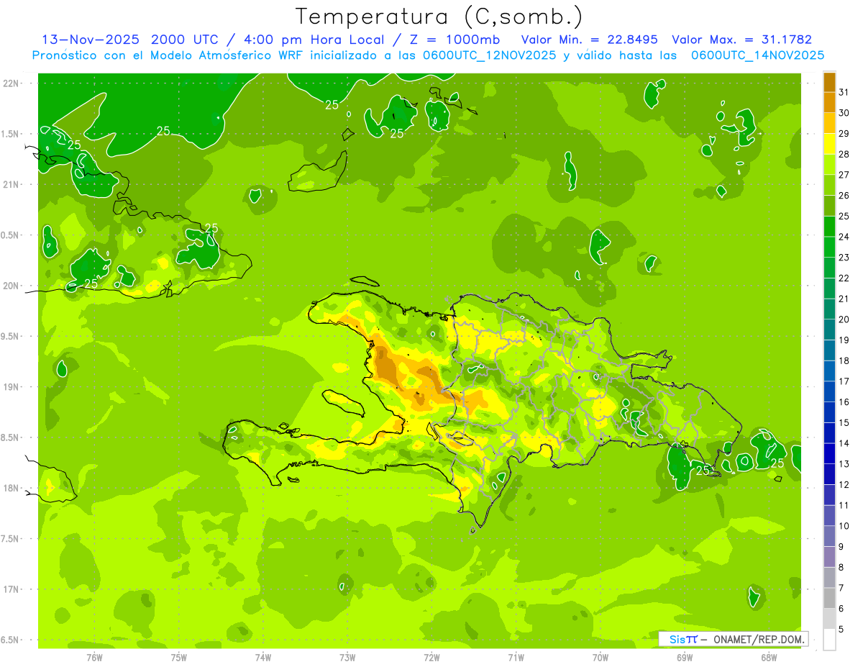Click the legend value 23
This screenshot has height=667, width=863.
pos(844,258)
